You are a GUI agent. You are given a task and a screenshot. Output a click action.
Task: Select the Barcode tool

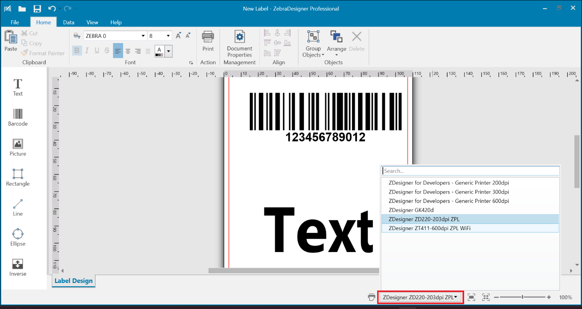click(18, 118)
